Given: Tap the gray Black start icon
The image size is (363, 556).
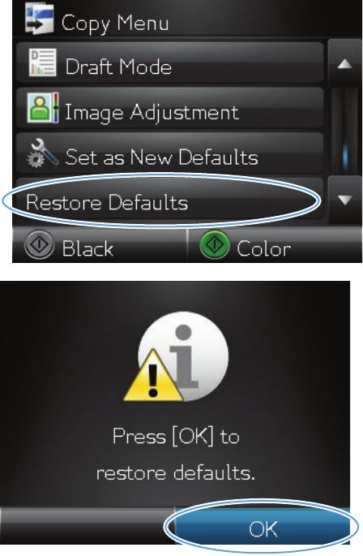Looking at the screenshot, I should [39, 244].
